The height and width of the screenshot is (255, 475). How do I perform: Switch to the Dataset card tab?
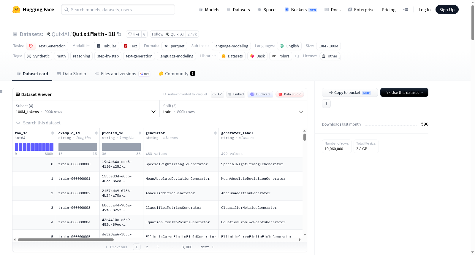point(32,74)
